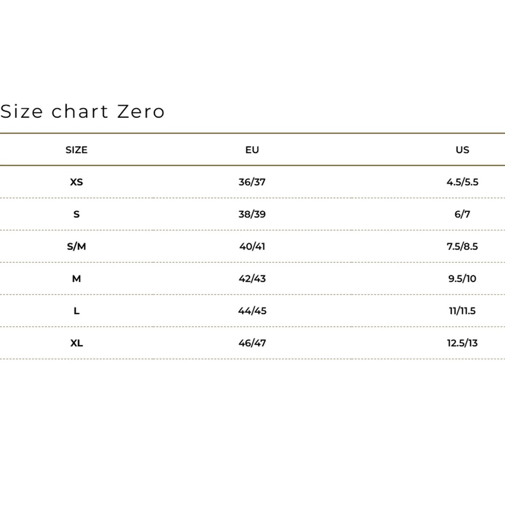Select the S size row label
This screenshot has height=505, width=505.
pyautogui.click(x=76, y=215)
